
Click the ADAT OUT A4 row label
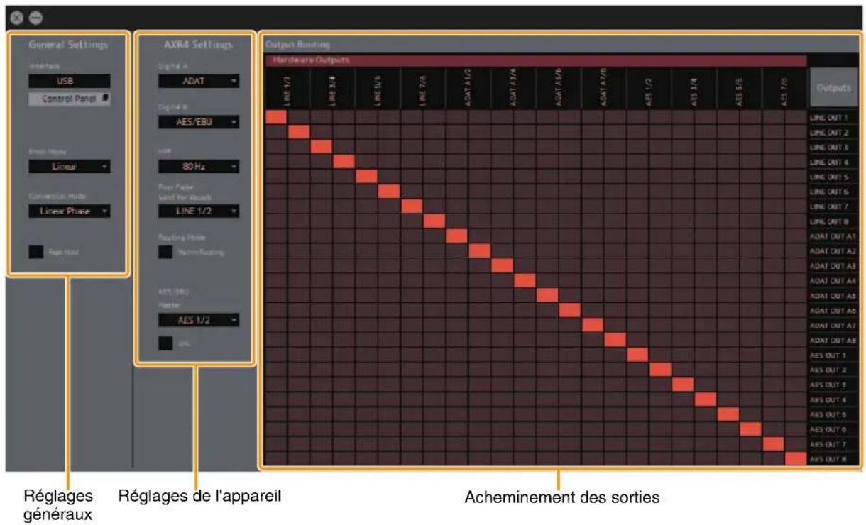click(x=833, y=281)
